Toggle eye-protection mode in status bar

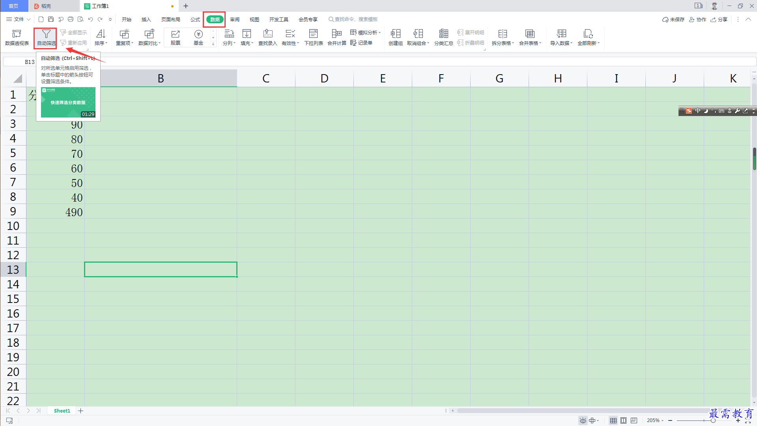coord(583,420)
